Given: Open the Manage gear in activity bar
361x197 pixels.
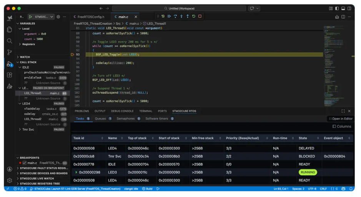Looking at the screenshot, I should tap(10, 180).
